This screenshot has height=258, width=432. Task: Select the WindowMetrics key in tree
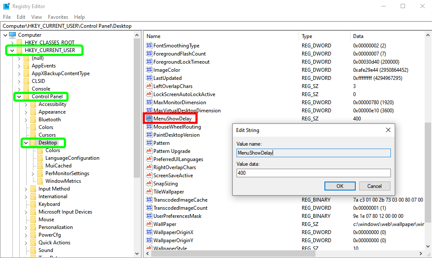63,181
